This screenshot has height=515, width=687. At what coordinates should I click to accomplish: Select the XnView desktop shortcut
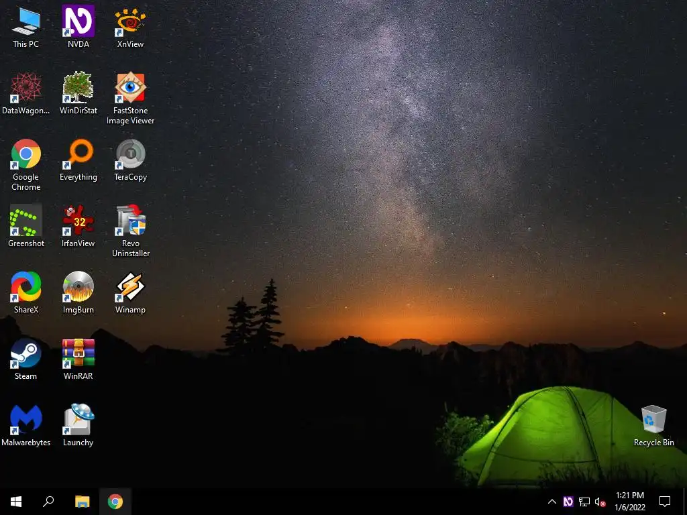point(131,27)
